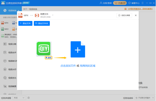Click the 极速版 badge in title bar
Image resolution: width=156 pixels, height=101 pixels.
[x=26, y=3]
